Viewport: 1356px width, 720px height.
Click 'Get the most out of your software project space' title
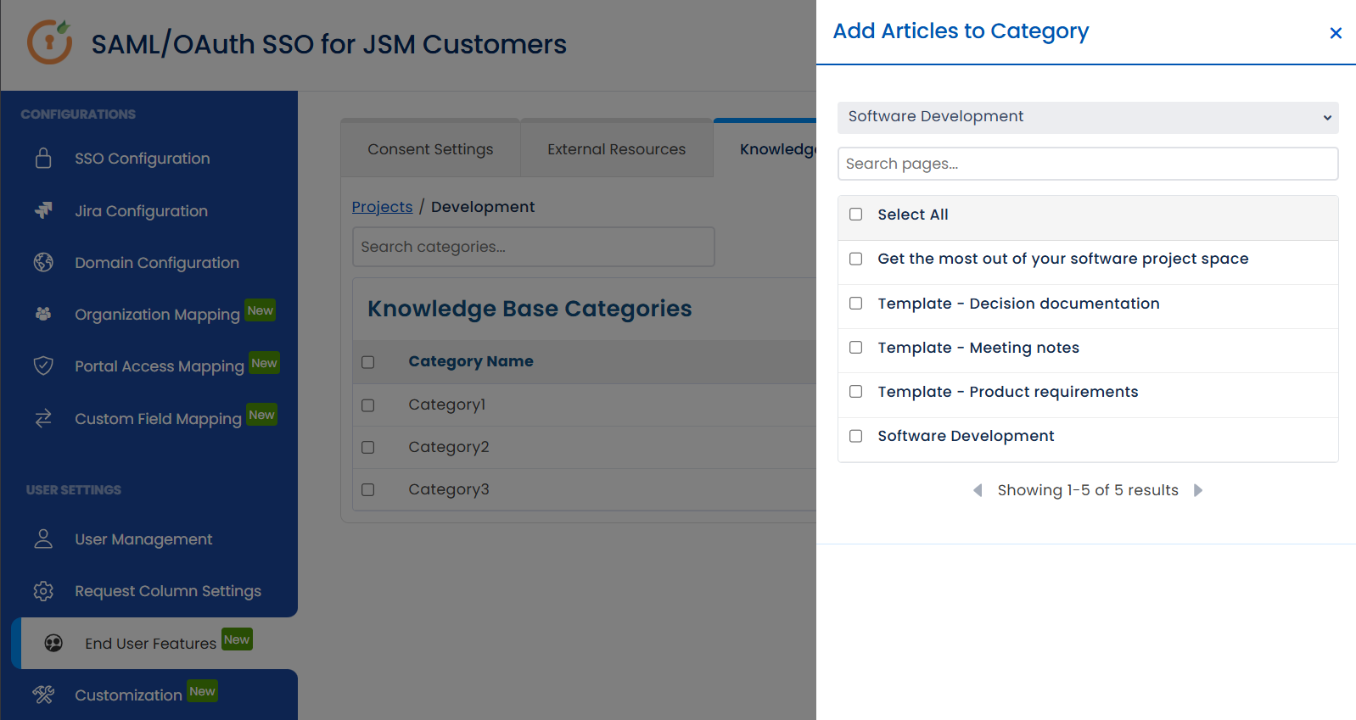click(x=1063, y=259)
